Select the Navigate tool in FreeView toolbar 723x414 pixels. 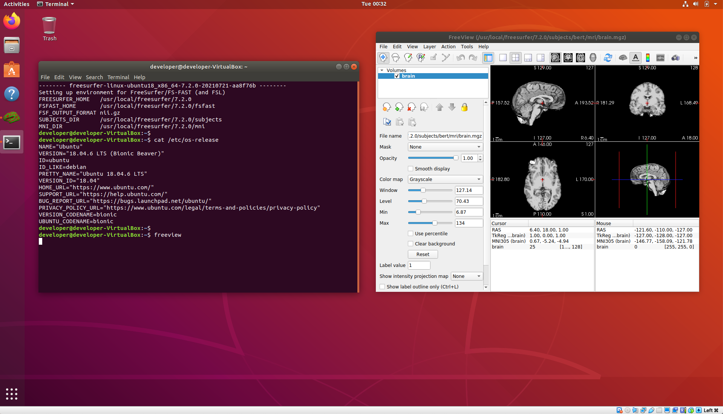pos(383,58)
